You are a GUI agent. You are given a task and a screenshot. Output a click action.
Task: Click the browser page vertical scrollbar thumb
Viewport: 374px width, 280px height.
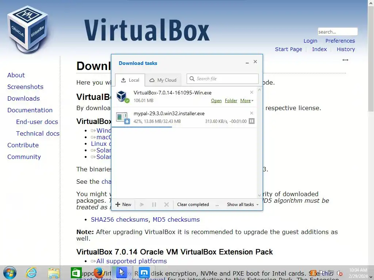click(370, 58)
